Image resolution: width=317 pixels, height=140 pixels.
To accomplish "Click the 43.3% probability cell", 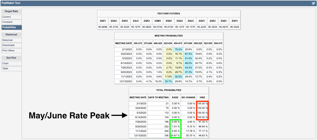I will click(x=188, y=68).
